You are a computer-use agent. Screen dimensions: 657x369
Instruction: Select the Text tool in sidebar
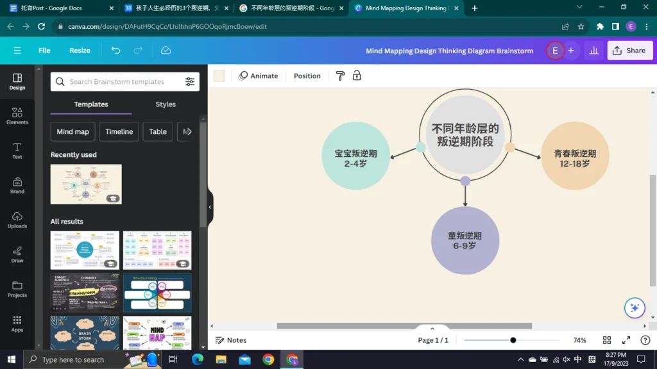pyautogui.click(x=17, y=151)
